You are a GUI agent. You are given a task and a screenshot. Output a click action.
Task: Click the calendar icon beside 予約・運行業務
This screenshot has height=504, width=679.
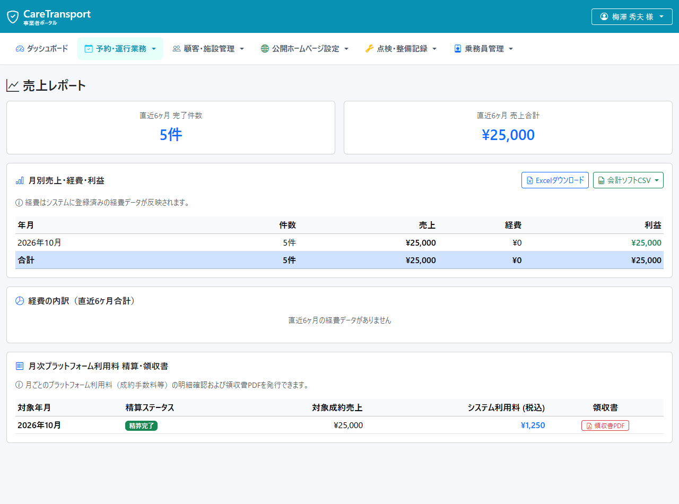click(x=89, y=49)
